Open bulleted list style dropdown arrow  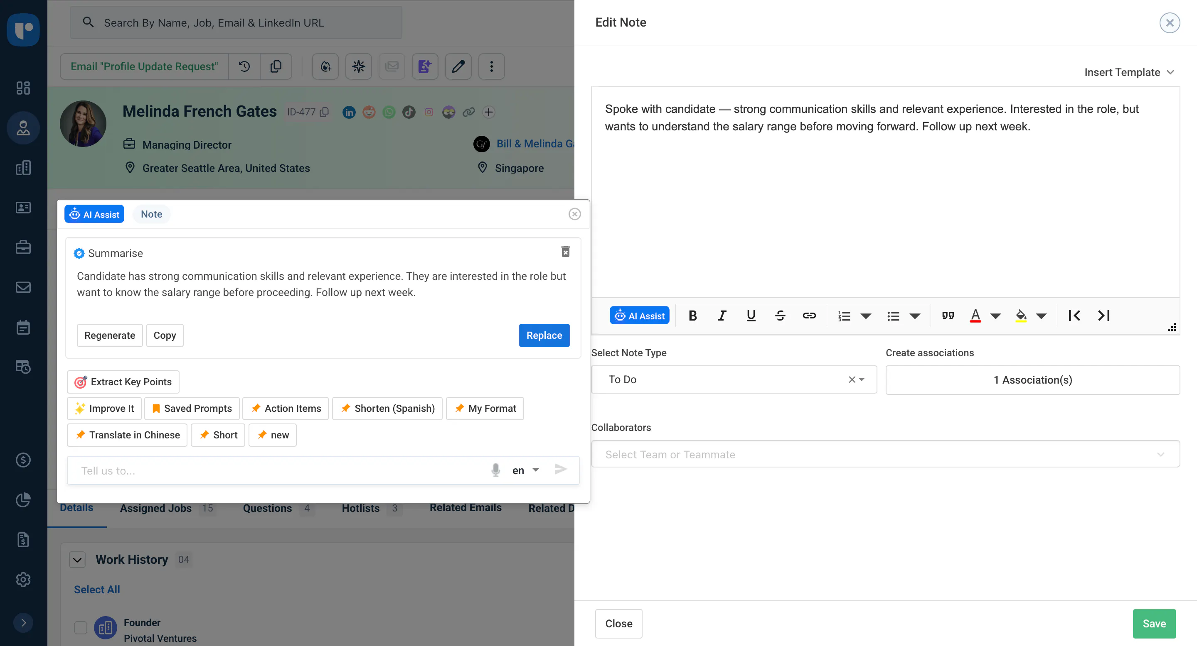tap(914, 316)
